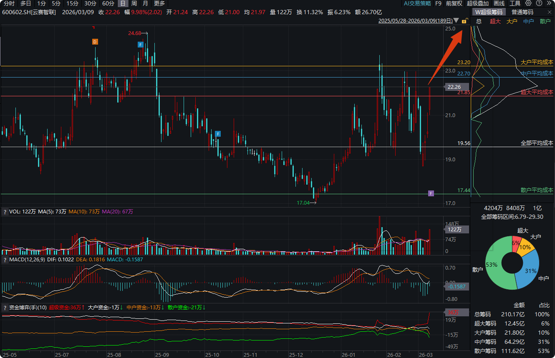Open the 资金博弈 indicator help question mark
The image size is (555, 358).
[x=5, y=308]
